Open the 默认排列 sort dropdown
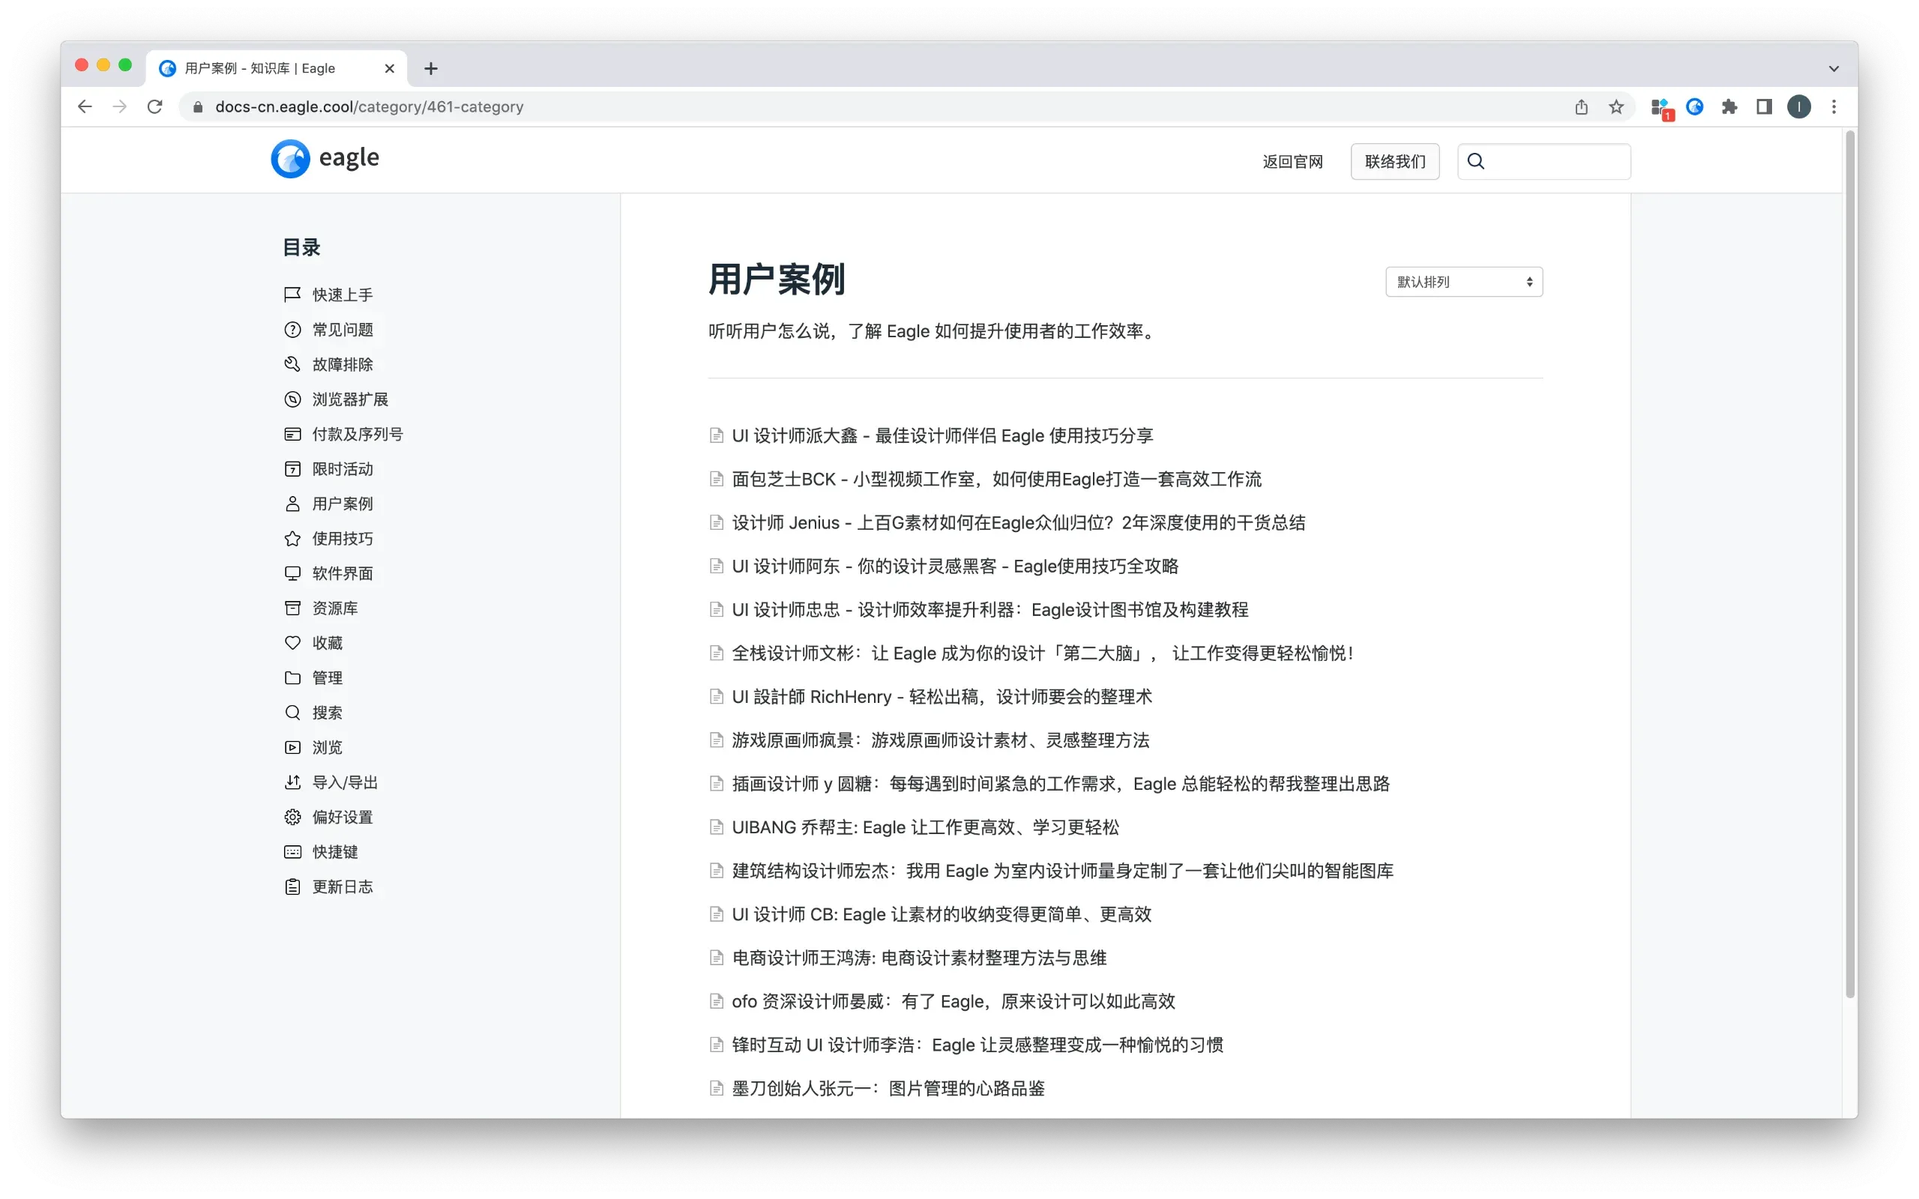The image size is (1919, 1199). tap(1464, 282)
